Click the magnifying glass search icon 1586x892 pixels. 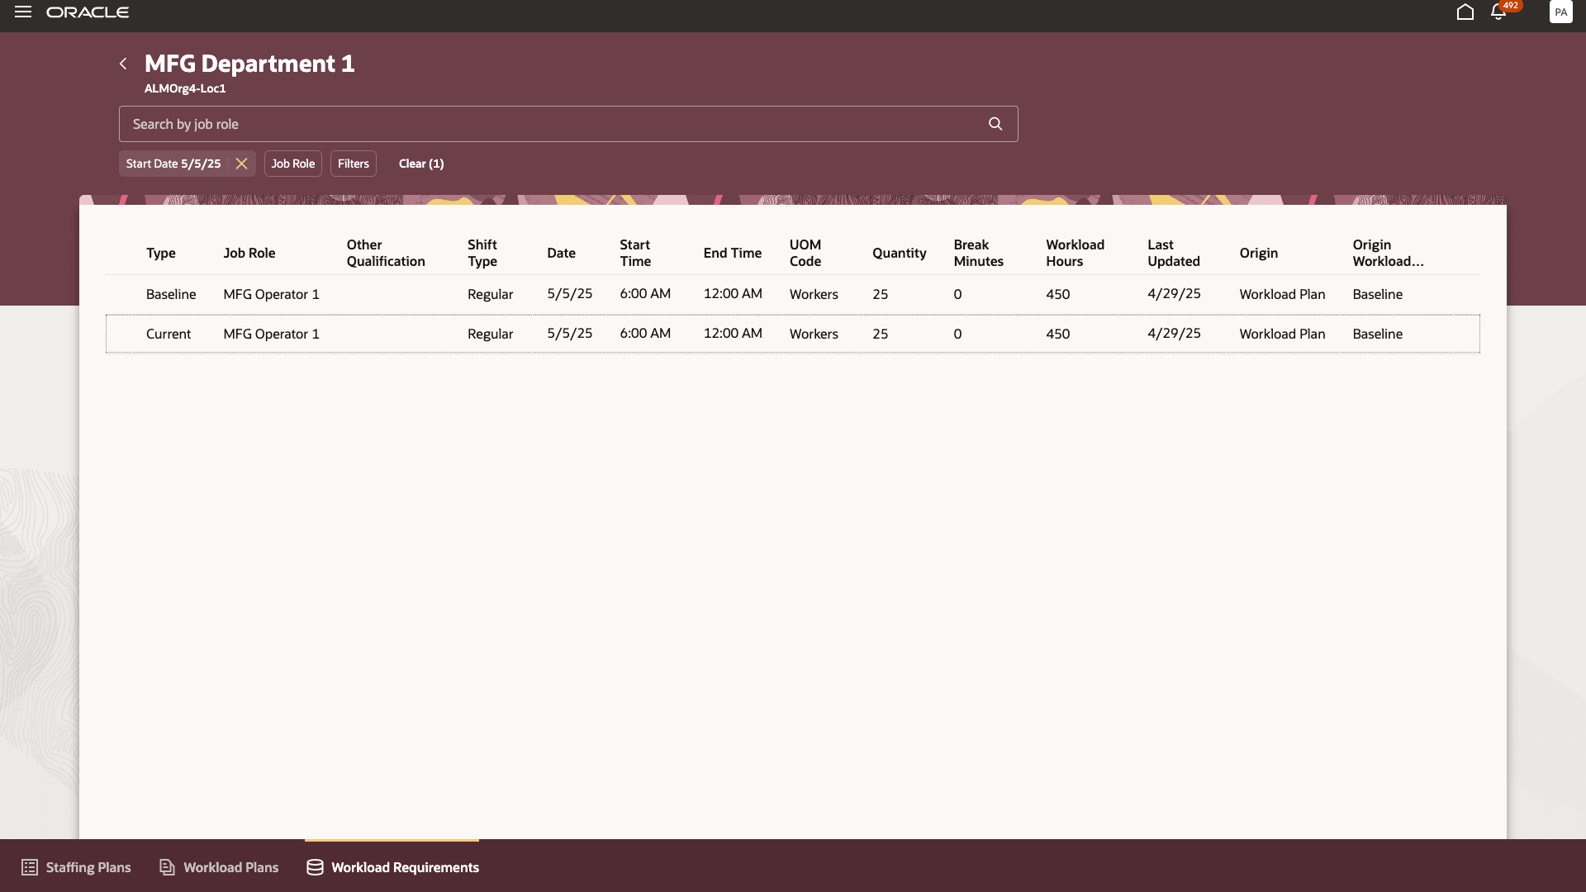click(x=995, y=123)
